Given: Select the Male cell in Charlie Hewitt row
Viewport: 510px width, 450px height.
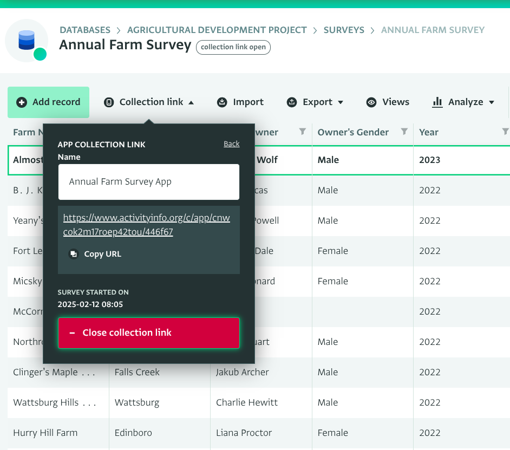Looking at the screenshot, I should [363, 402].
